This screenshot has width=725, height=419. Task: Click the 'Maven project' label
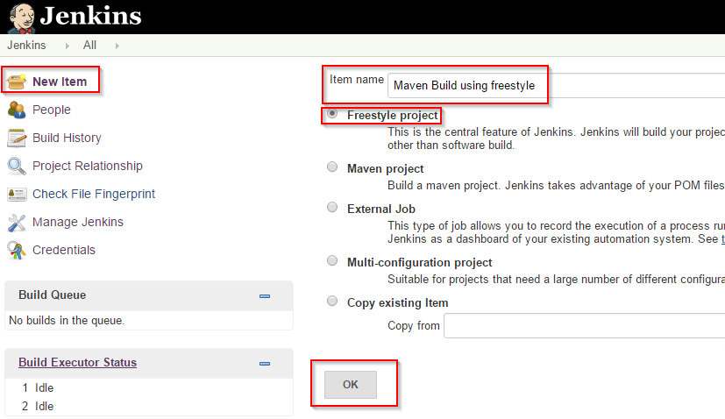(385, 169)
